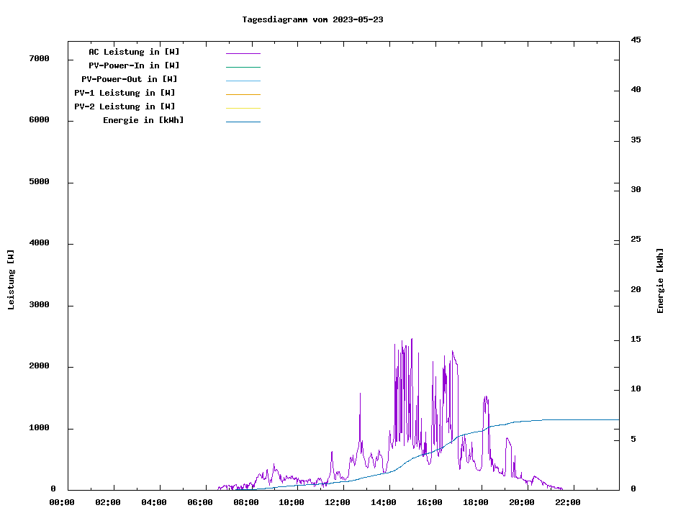Select the 'PV-2 Leistung in [W]' legend label

coord(125,106)
